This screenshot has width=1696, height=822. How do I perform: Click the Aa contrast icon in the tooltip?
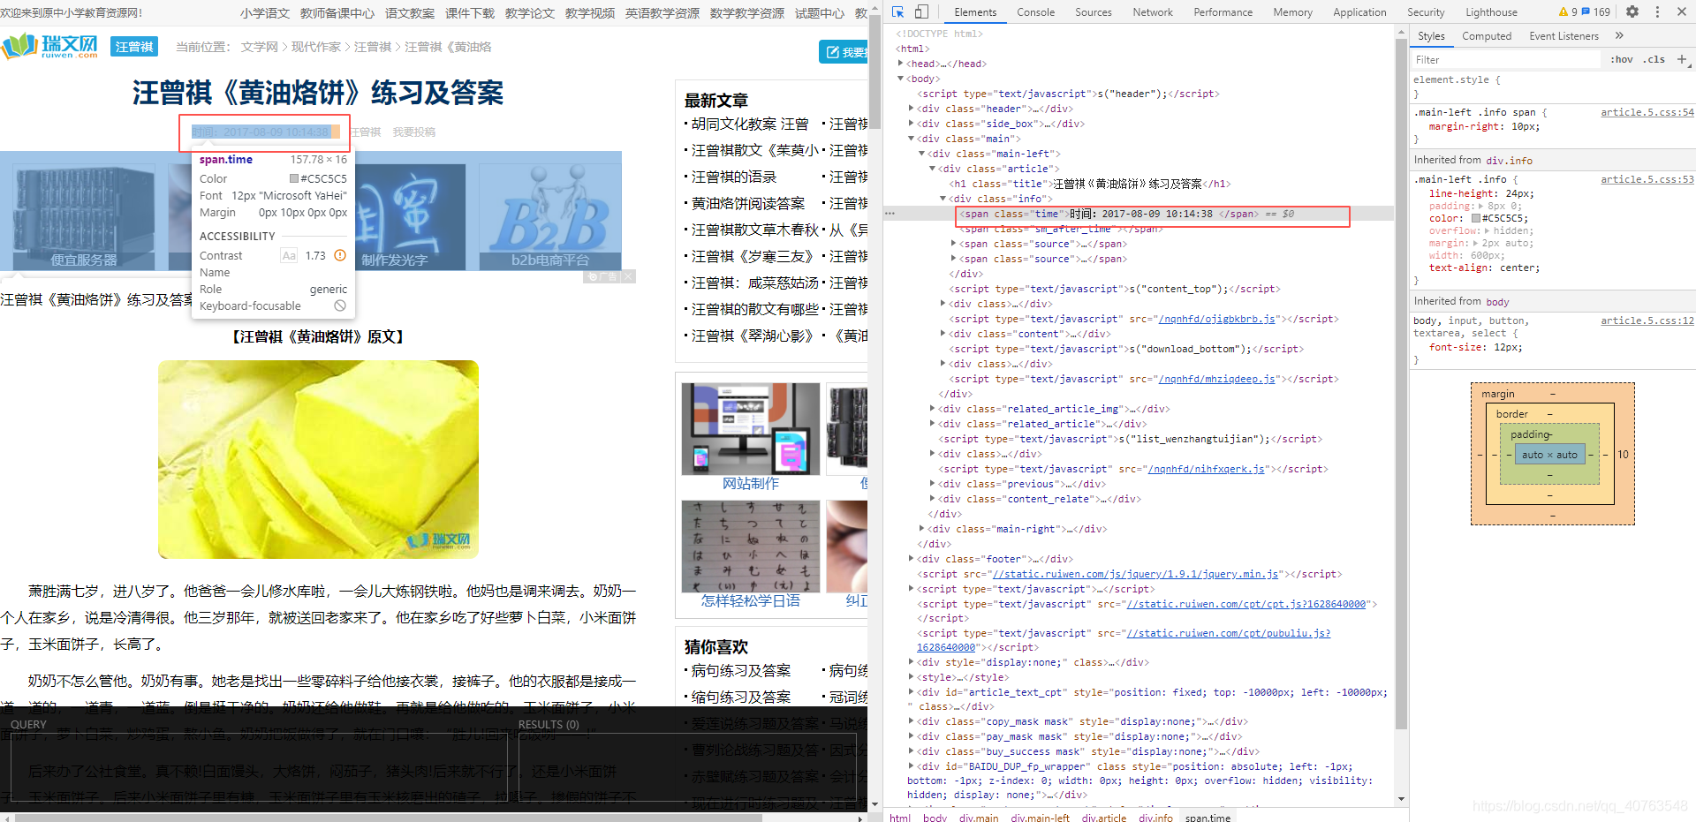pos(289,255)
